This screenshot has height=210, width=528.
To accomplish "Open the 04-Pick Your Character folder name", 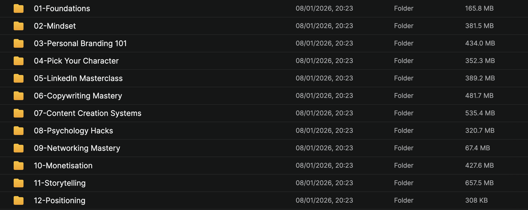I will pos(76,61).
